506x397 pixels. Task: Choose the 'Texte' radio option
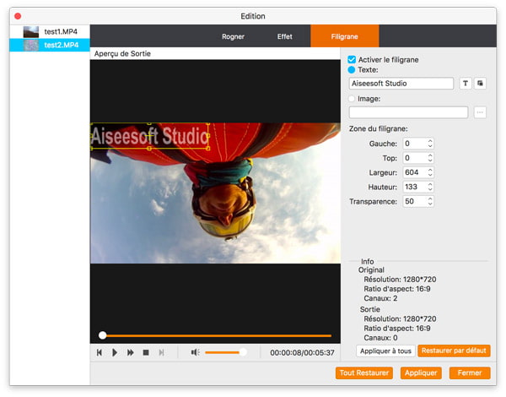pyautogui.click(x=353, y=70)
